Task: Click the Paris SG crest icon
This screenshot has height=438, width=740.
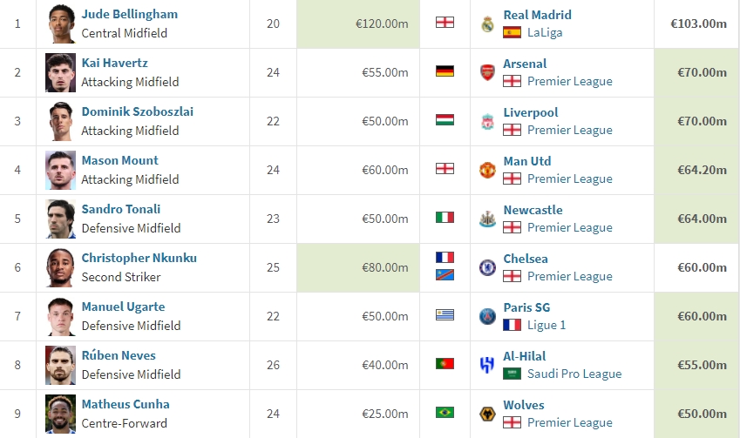Action: click(487, 316)
